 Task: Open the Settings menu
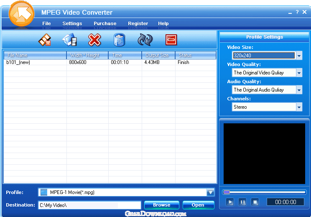click(x=72, y=23)
